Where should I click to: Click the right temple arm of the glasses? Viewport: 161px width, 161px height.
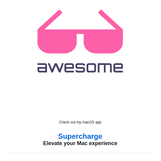(x=110, y=20)
